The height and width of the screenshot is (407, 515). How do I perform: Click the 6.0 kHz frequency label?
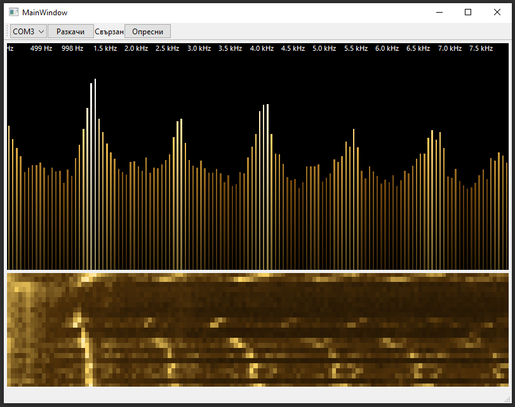click(x=387, y=48)
